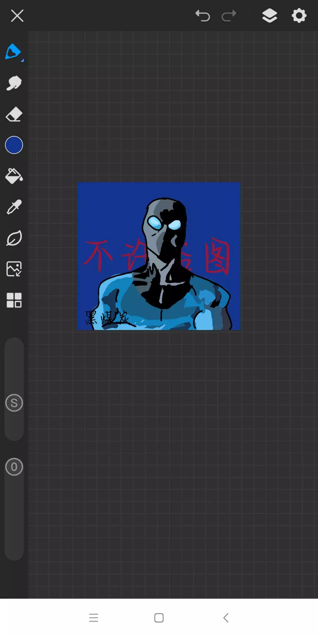Tap the Android back arrow

click(x=226, y=618)
